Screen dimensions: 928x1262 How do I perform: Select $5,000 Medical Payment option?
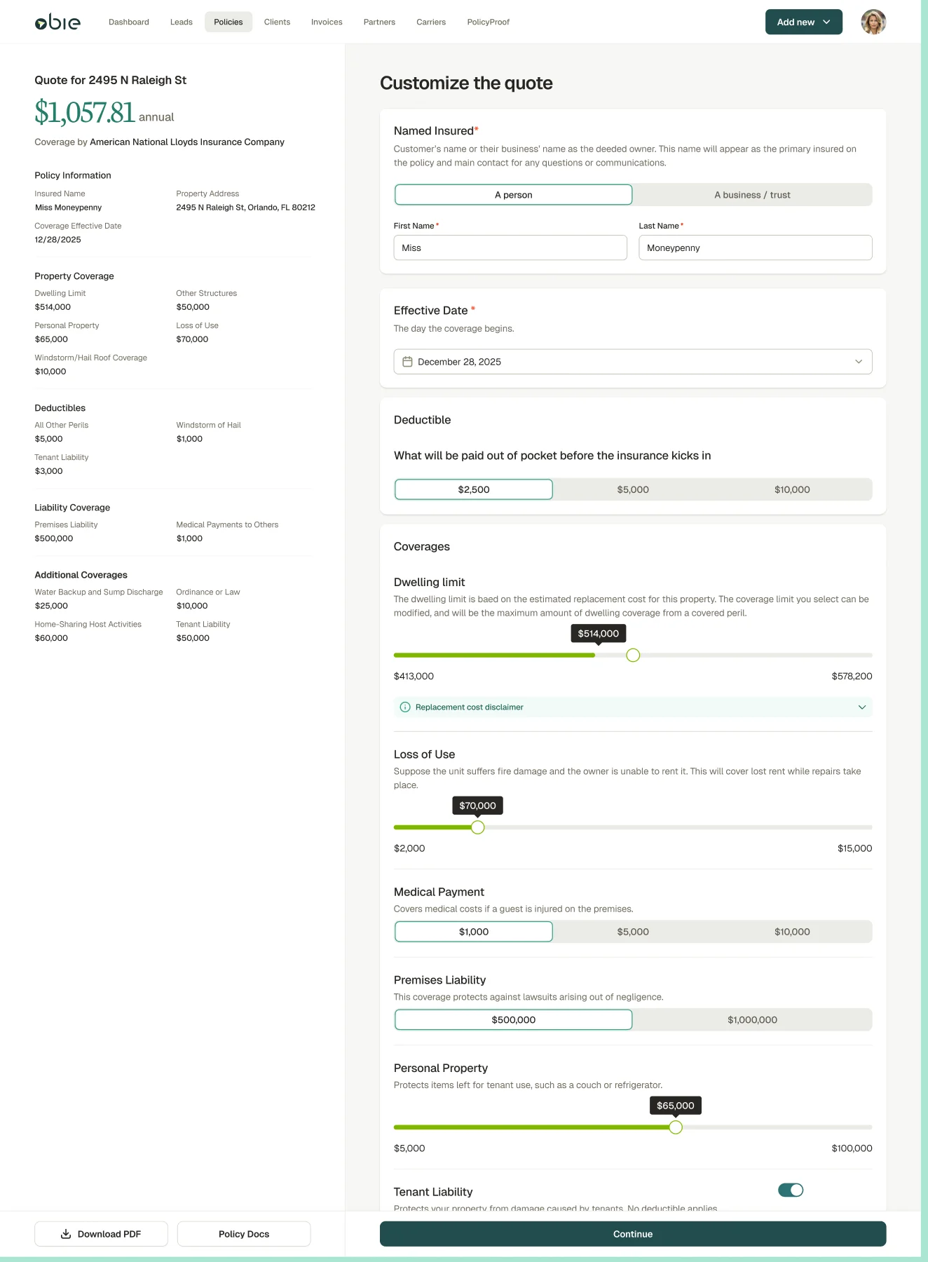pos(633,932)
